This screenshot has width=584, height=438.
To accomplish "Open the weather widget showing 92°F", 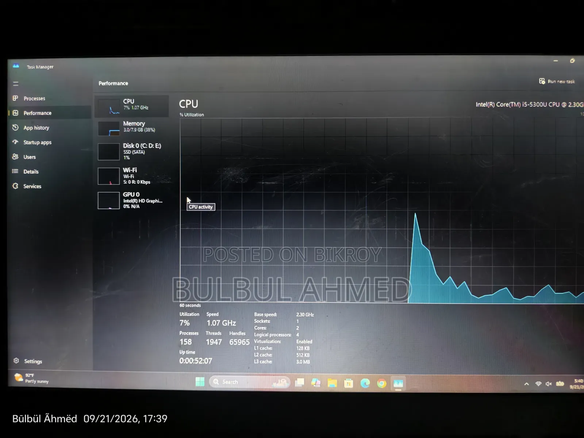I will [32, 378].
